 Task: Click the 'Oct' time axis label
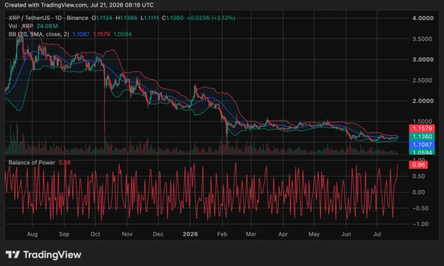[x=95, y=235]
